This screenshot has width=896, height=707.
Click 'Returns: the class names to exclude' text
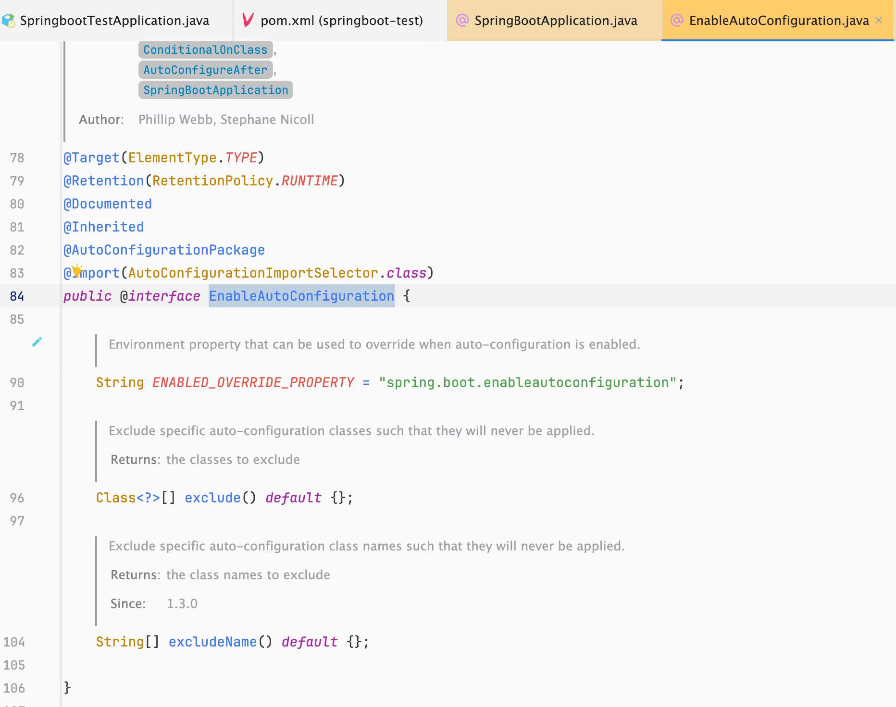[221, 575]
